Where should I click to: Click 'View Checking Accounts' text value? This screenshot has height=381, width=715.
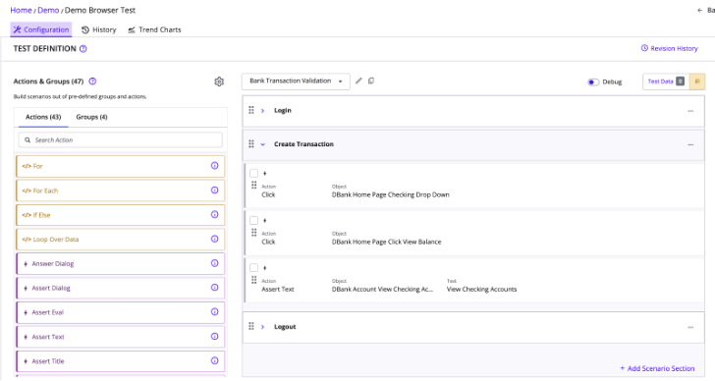[481, 290]
